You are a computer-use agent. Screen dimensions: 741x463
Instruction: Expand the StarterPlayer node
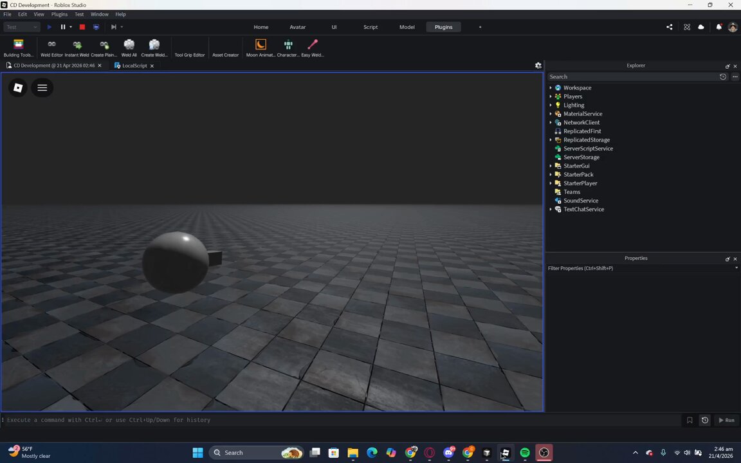[551, 183]
